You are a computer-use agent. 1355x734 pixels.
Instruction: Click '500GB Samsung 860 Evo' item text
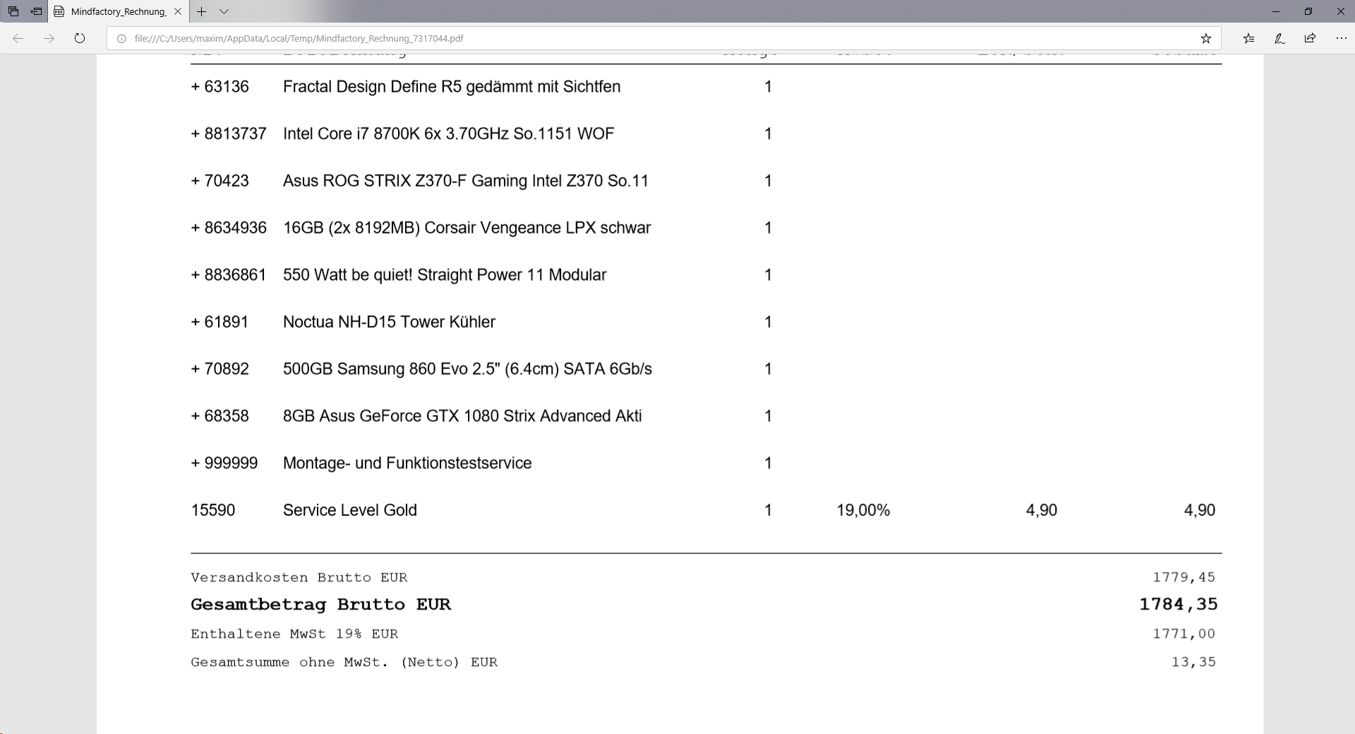(x=467, y=369)
